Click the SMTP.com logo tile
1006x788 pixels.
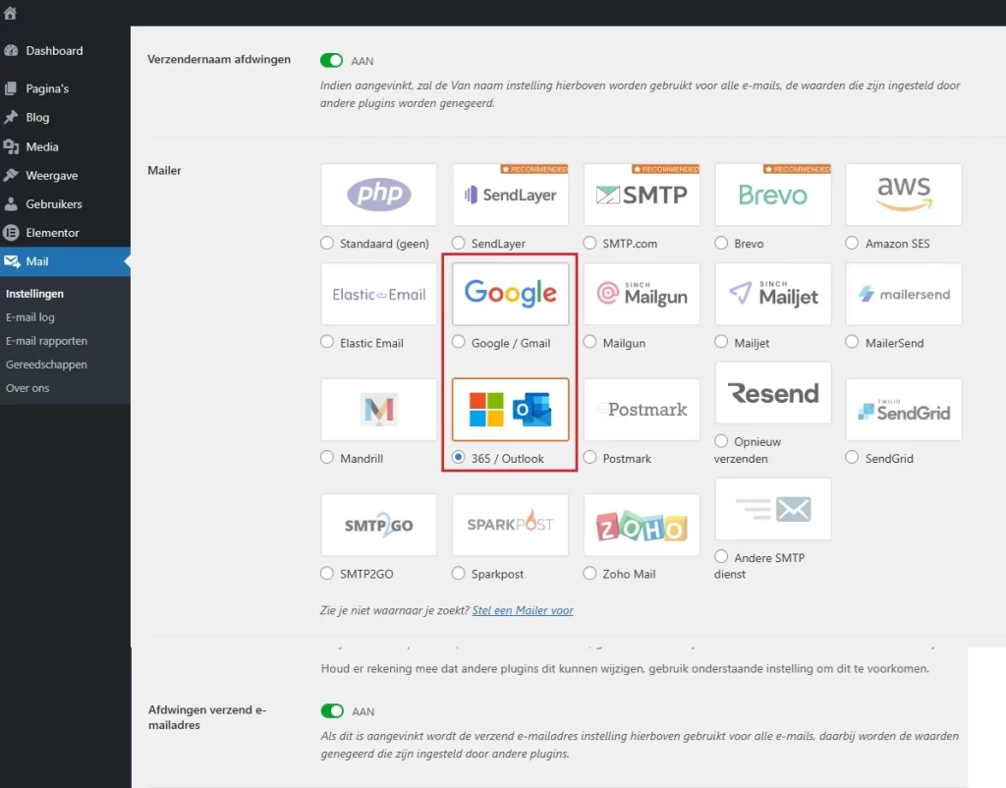click(x=642, y=195)
